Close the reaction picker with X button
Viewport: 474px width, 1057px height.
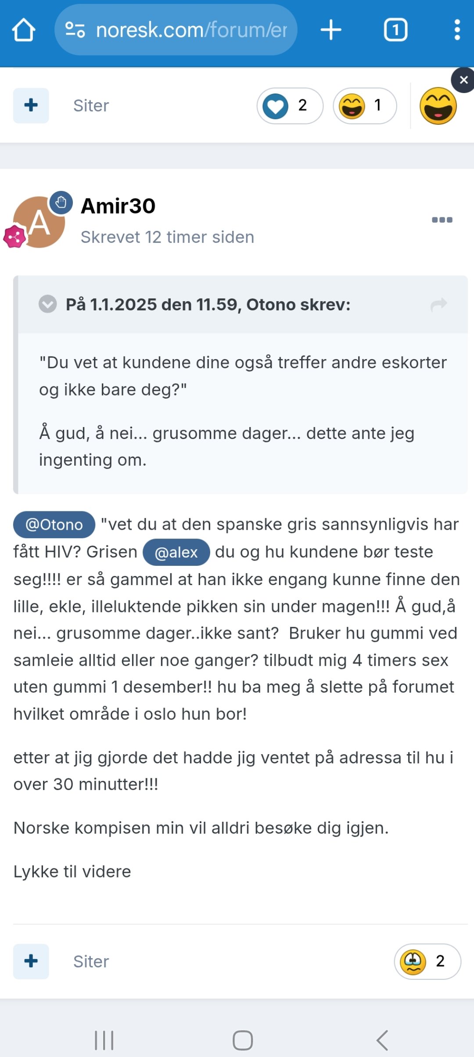463,80
